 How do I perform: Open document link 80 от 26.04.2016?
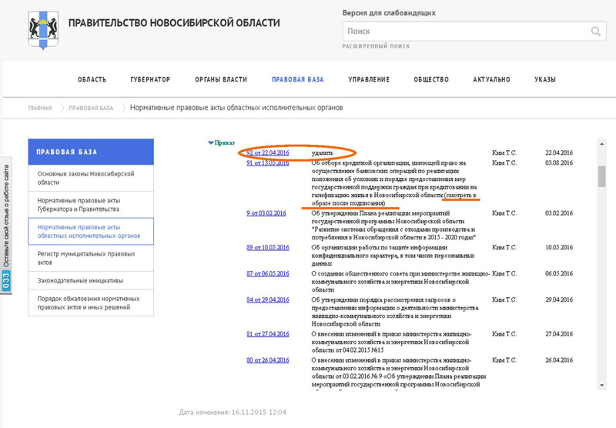coord(267,360)
